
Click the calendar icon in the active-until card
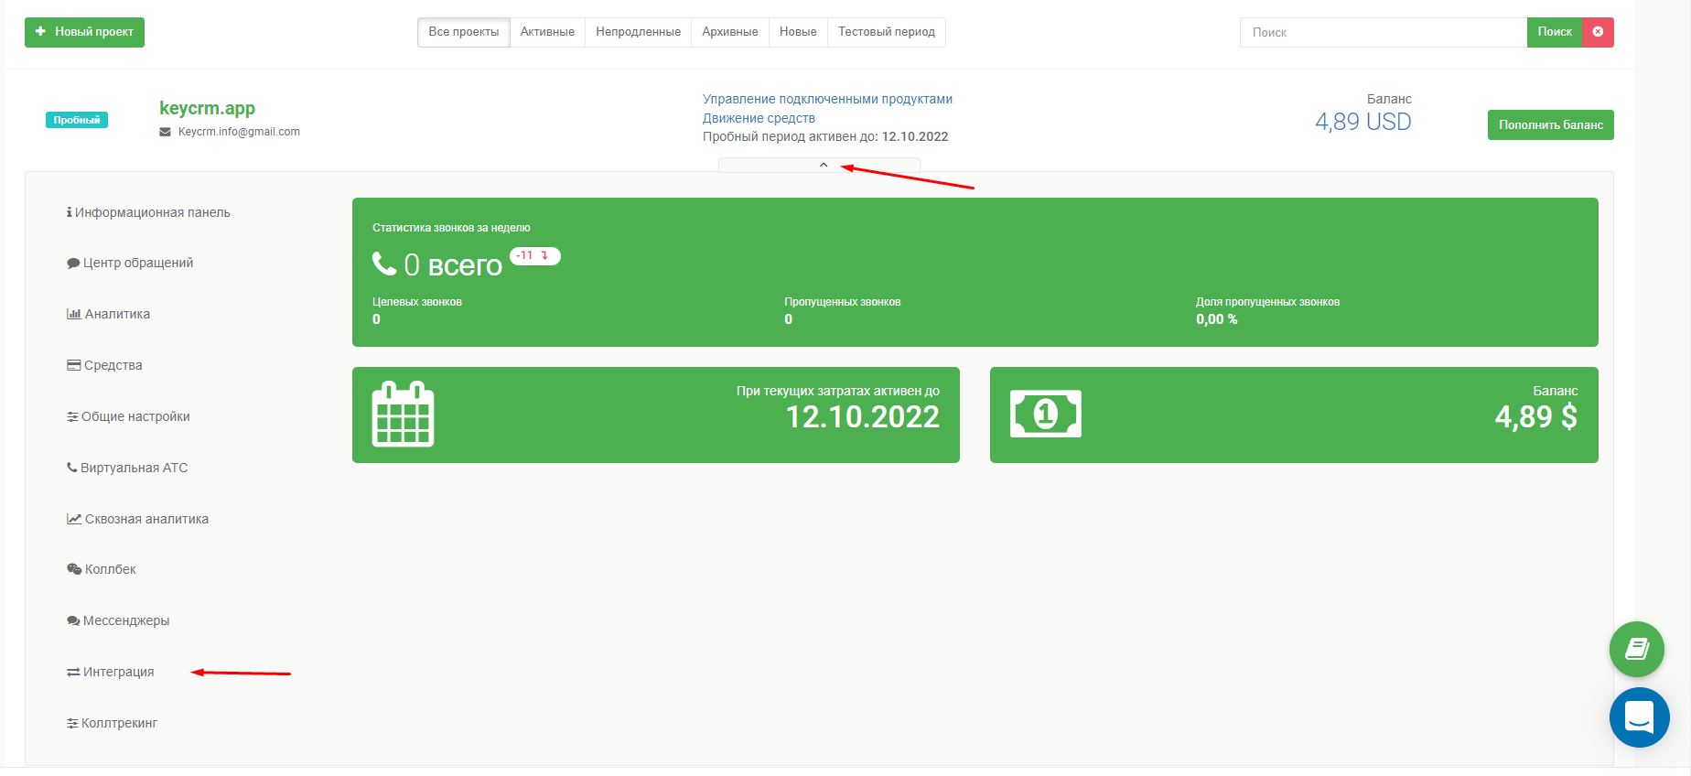point(403,414)
